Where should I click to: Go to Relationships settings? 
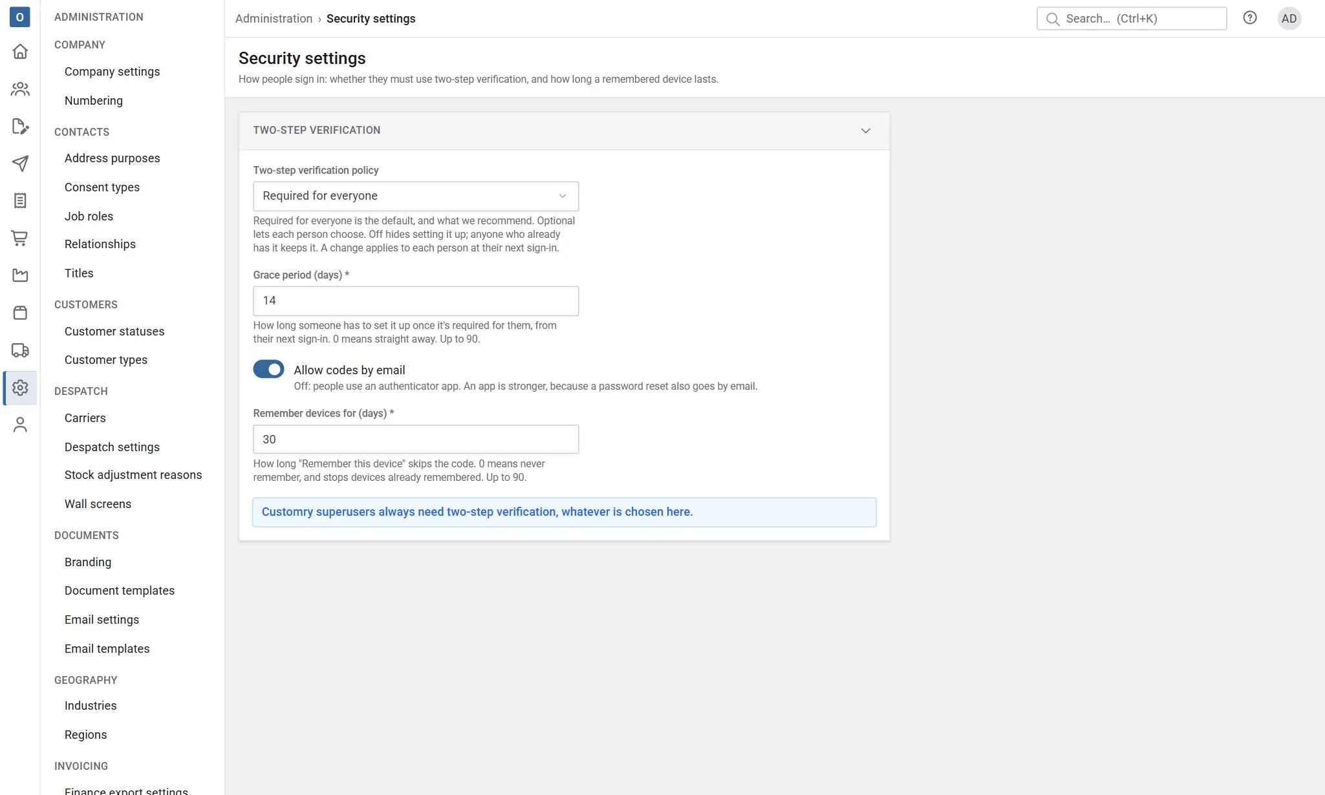coord(100,244)
